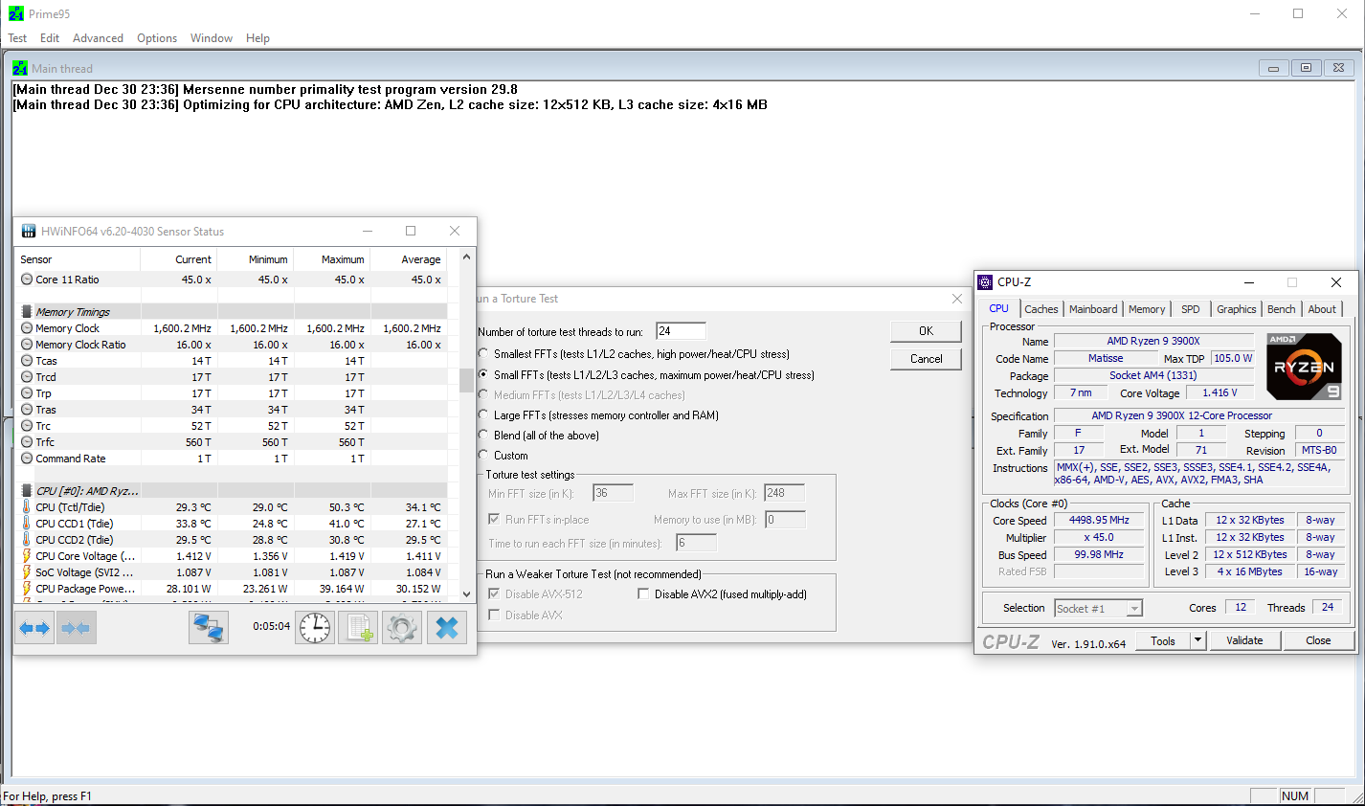Toggle Run FFTs in-place checkbox
The height and width of the screenshot is (806, 1365).
tap(494, 519)
